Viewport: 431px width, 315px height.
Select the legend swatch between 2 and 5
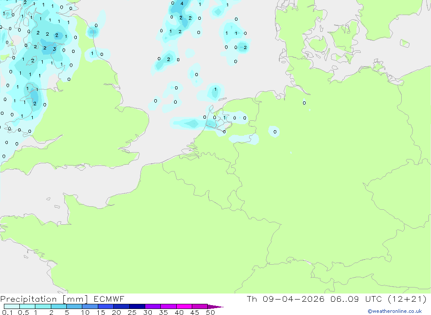tap(59, 306)
